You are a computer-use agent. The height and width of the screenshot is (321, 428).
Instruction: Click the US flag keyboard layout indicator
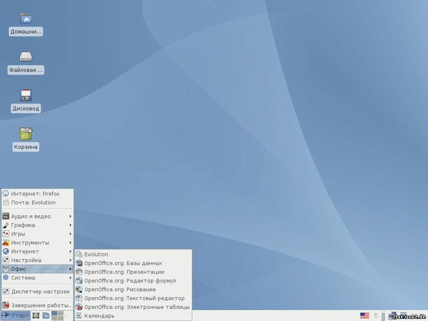(364, 316)
